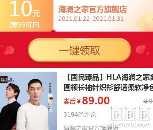Screen dimensions: 153x130
Task: Tap the red bubble decoration left of button
Action: click(x=9, y=50)
